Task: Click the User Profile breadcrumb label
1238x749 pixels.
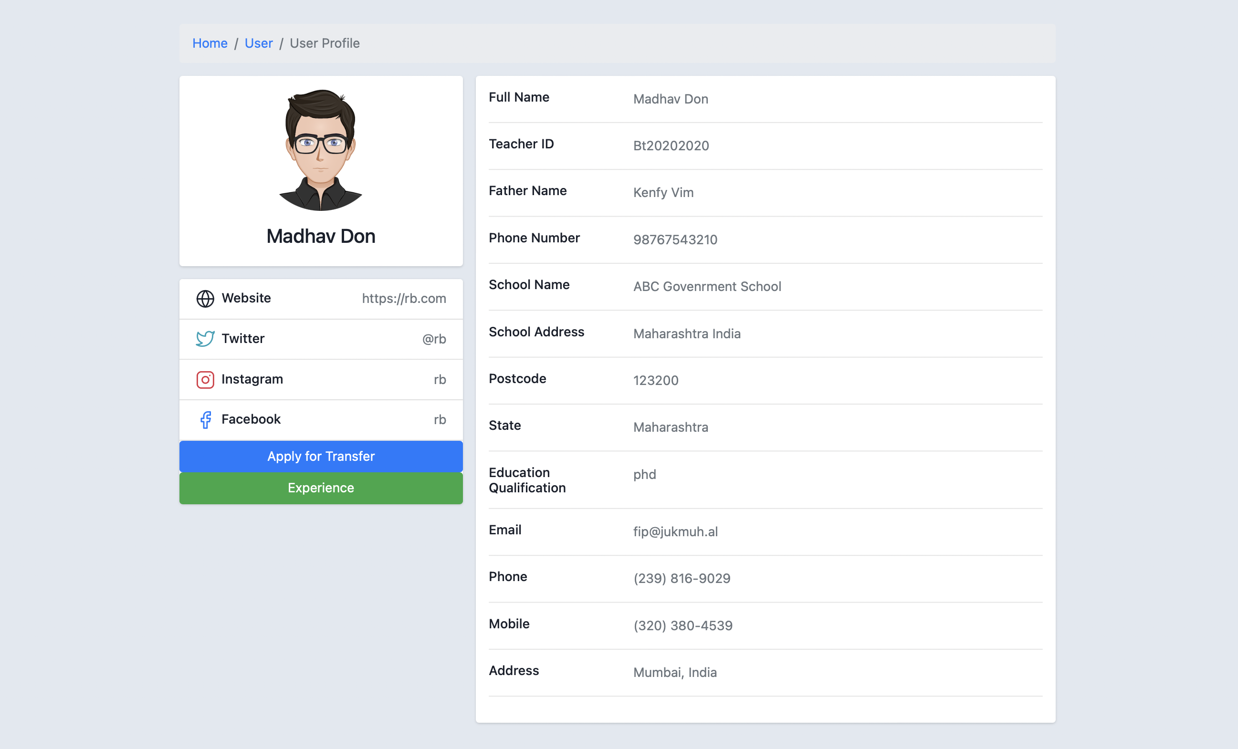Action: [x=325, y=43]
